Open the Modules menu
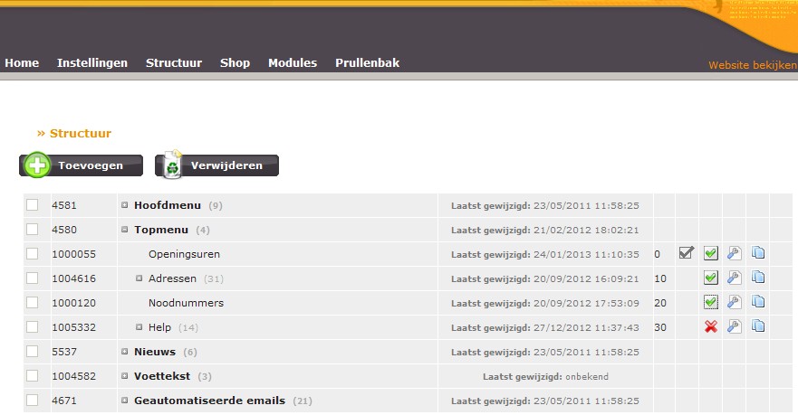This screenshot has width=798, height=415. tap(293, 63)
